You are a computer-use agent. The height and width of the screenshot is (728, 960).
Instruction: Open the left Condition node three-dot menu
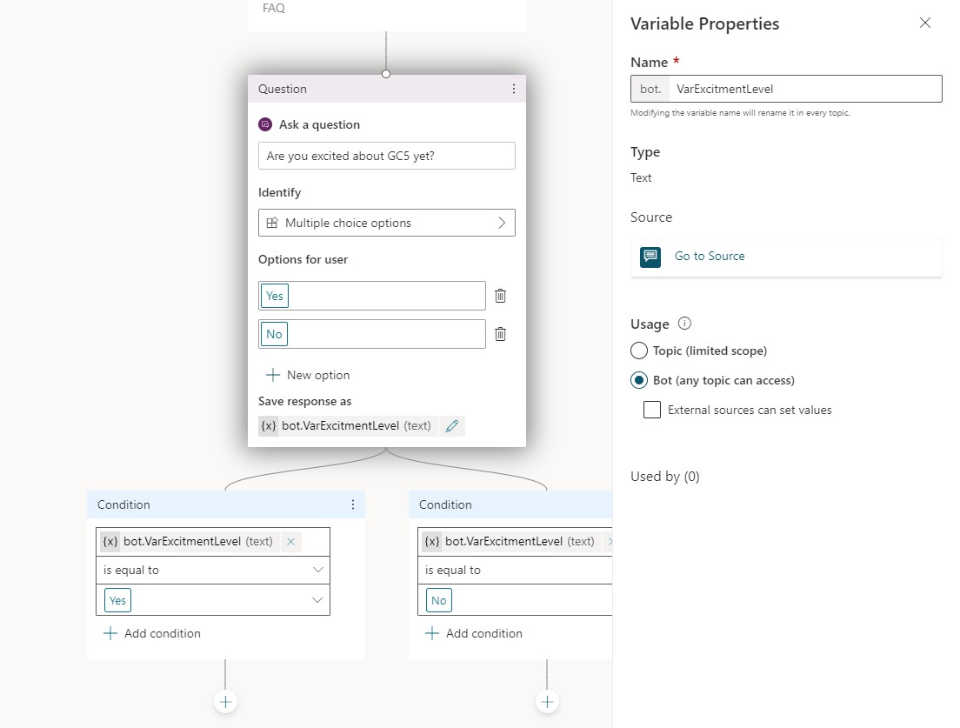(x=353, y=504)
